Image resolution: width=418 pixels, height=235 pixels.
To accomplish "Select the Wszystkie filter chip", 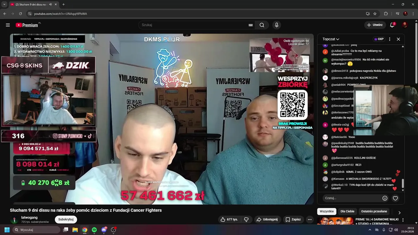I will 327,211.
